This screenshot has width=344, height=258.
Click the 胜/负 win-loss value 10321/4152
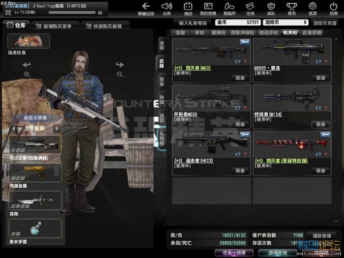point(234,235)
